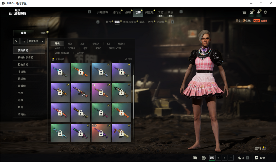
Task: Select the 狙击步枪 category
Action: (23, 65)
